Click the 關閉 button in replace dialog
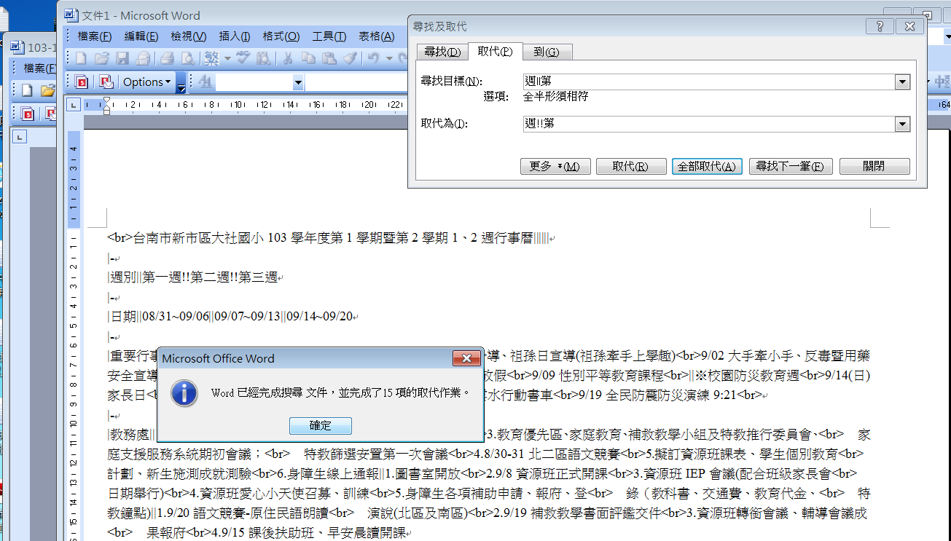The height and width of the screenshot is (541, 951). click(874, 167)
